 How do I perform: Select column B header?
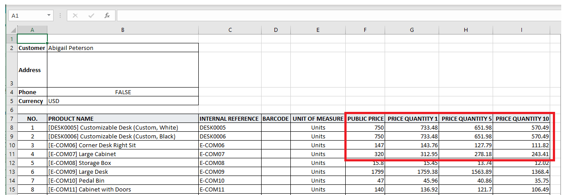tap(123, 30)
